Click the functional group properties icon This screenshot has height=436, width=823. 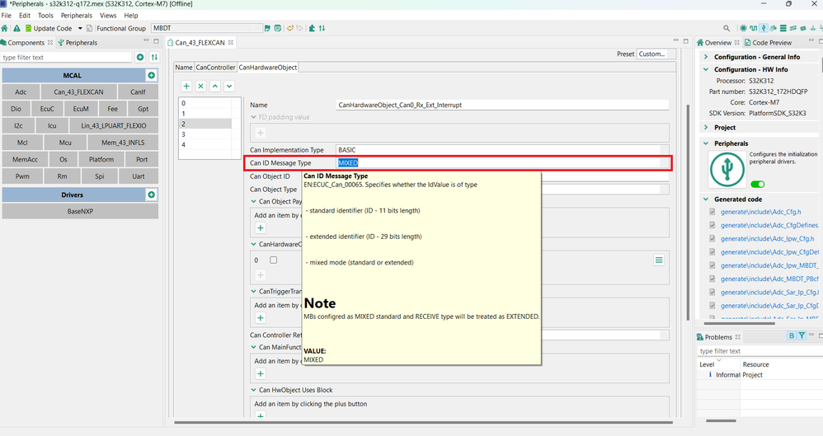278,28
